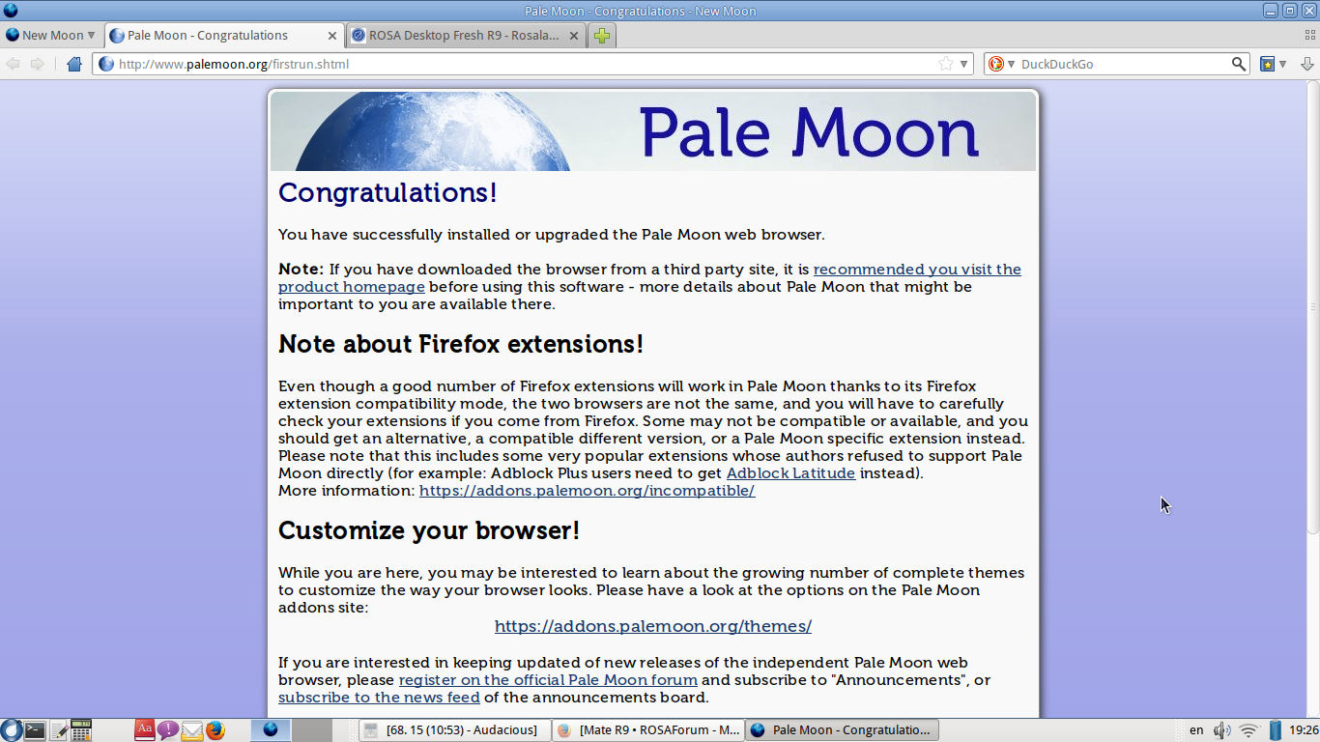Open the purple chat messenger icon

coord(168,730)
